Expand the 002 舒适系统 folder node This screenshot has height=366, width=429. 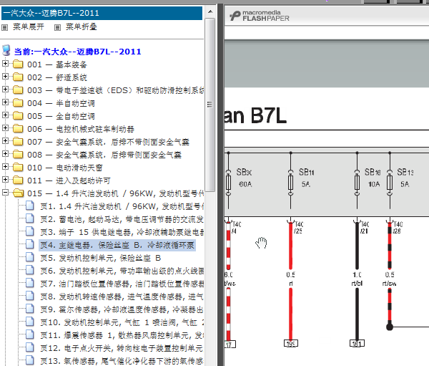[5, 77]
